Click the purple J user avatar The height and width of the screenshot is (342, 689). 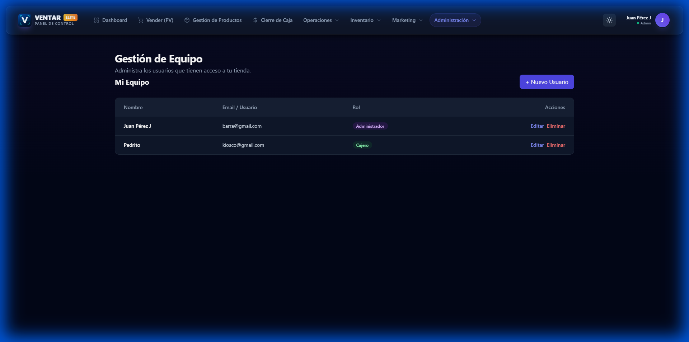click(x=662, y=20)
